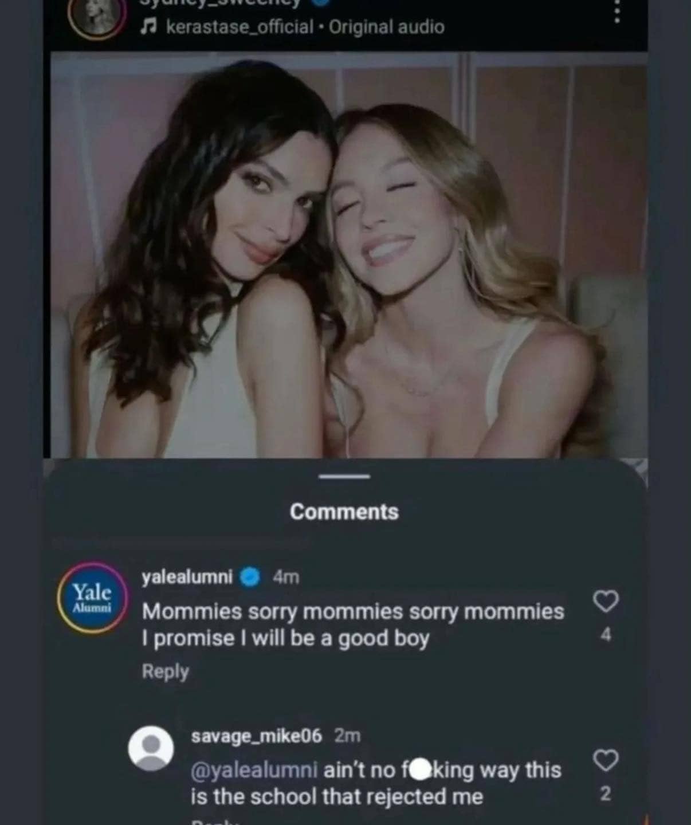
Task: Open the savage_mike06 username profile
Action: coord(256,735)
